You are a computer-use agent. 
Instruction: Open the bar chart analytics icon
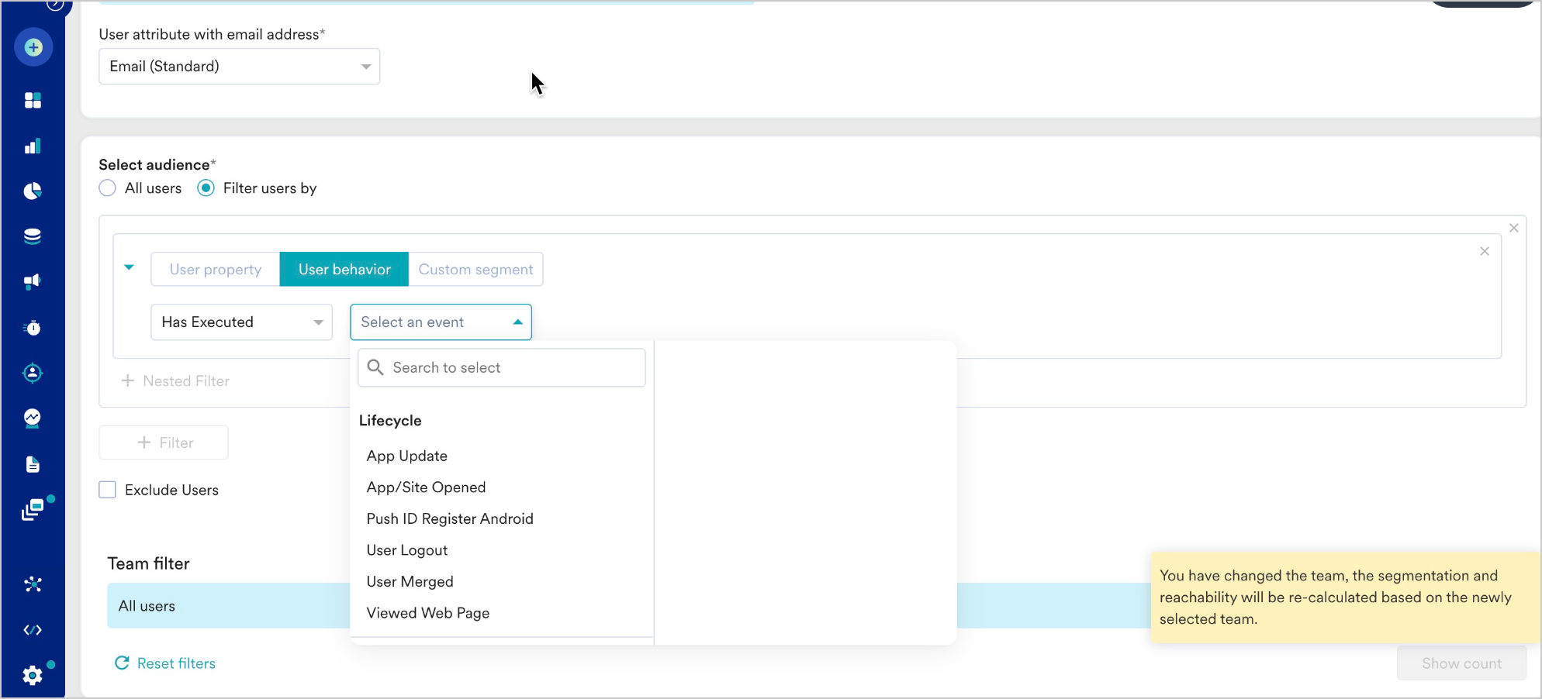[33, 146]
